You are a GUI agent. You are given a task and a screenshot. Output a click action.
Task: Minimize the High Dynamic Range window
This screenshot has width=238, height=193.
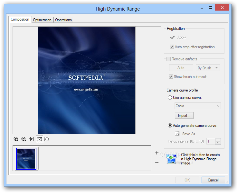pos(202,8)
